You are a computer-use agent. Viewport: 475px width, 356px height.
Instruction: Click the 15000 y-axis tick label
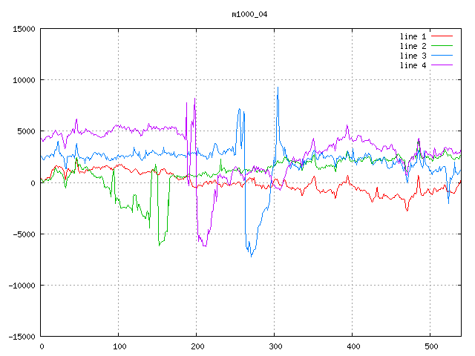click(x=24, y=29)
